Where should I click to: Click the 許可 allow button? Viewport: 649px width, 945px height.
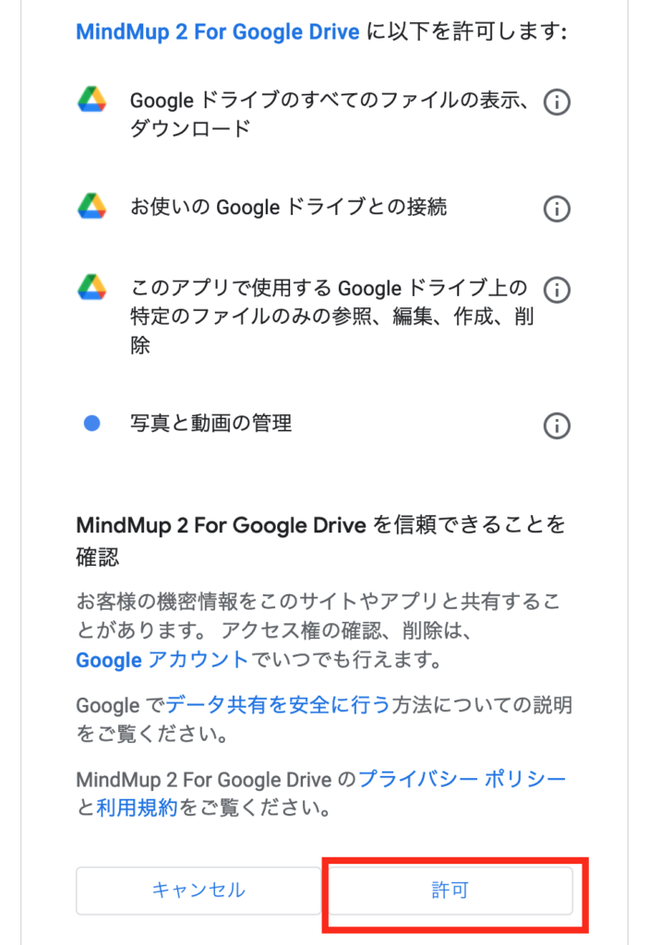tap(450, 891)
